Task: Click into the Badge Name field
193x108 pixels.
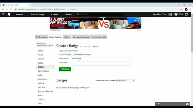Action: [100, 58]
